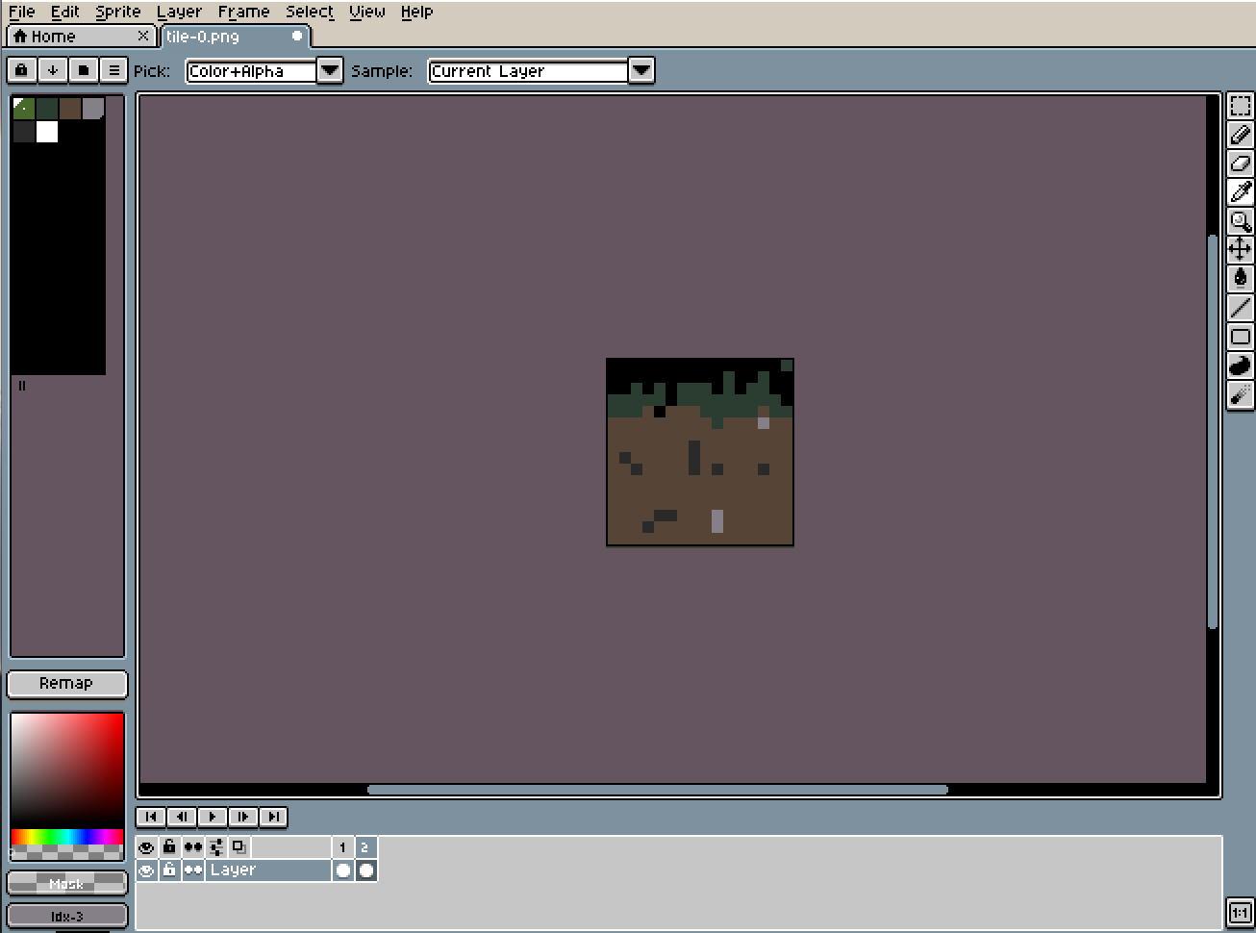Pick the olive green palette swatch
The height and width of the screenshot is (933, 1256).
coord(24,108)
